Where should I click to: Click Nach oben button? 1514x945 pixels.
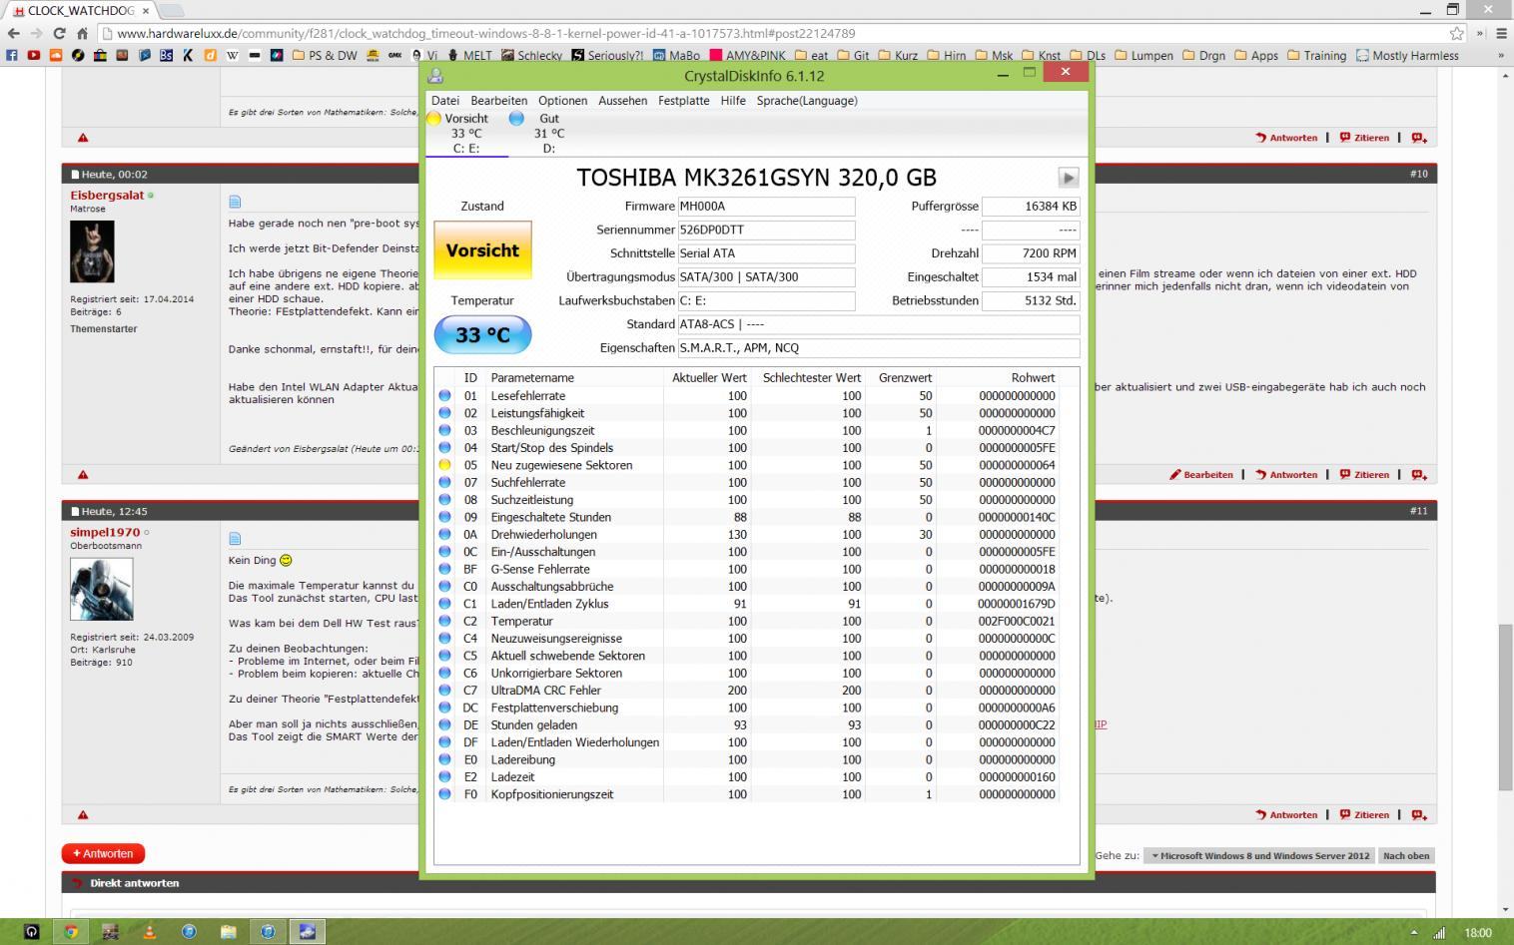[1406, 856]
